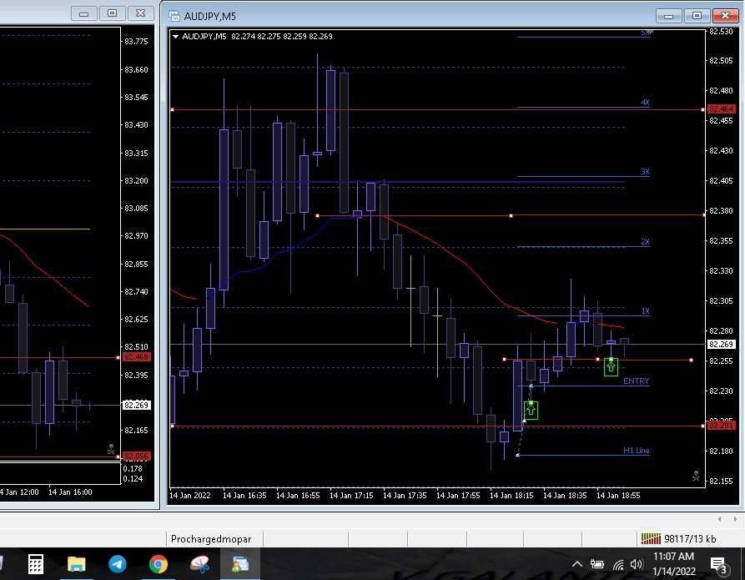Expand the AUDJPY,M5 chart header triangle
Screen dimensions: 745x580
point(175,36)
